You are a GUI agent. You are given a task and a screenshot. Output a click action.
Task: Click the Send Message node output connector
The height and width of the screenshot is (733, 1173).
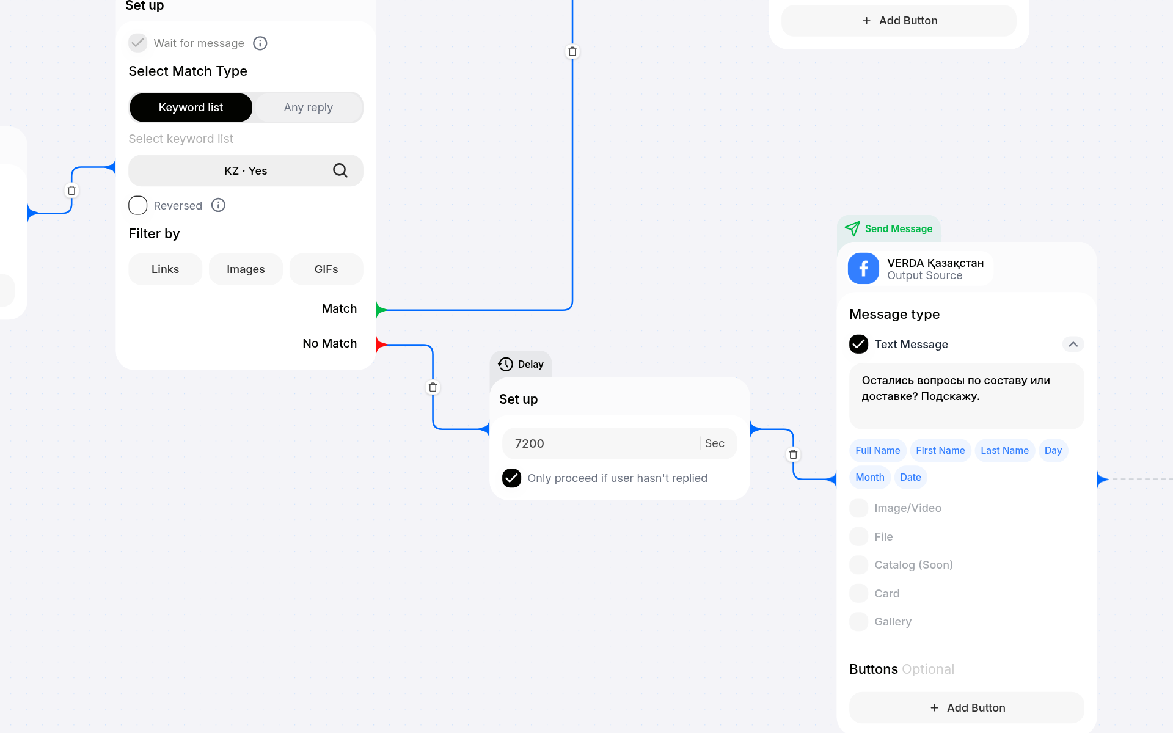coord(1103,480)
